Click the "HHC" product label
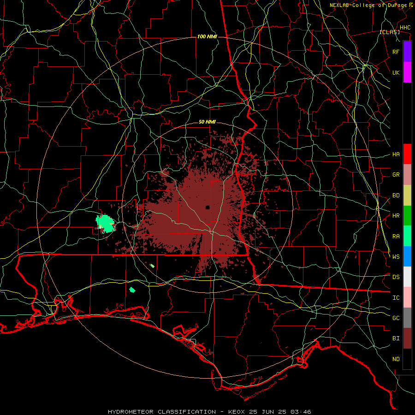 coord(405,28)
